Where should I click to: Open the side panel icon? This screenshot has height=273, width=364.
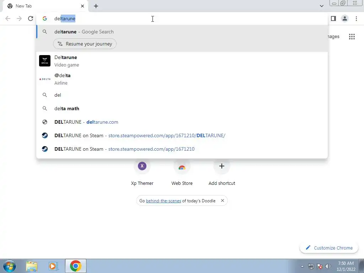[333, 18]
